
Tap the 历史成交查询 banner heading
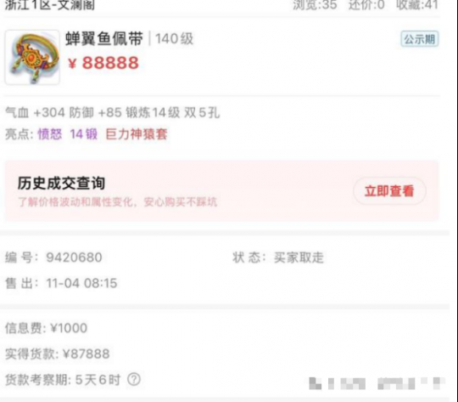click(x=61, y=184)
